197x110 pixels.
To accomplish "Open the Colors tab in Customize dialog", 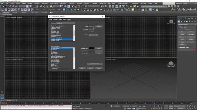I will pos(69,20).
